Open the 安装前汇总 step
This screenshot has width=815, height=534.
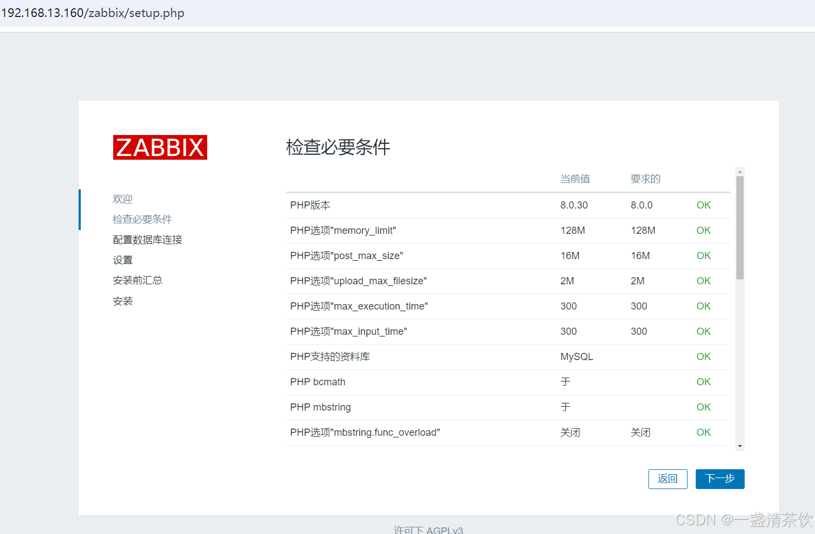137,280
